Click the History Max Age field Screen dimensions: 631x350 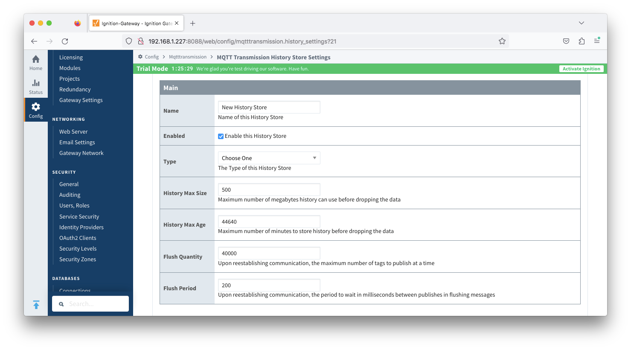click(x=269, y=222)
